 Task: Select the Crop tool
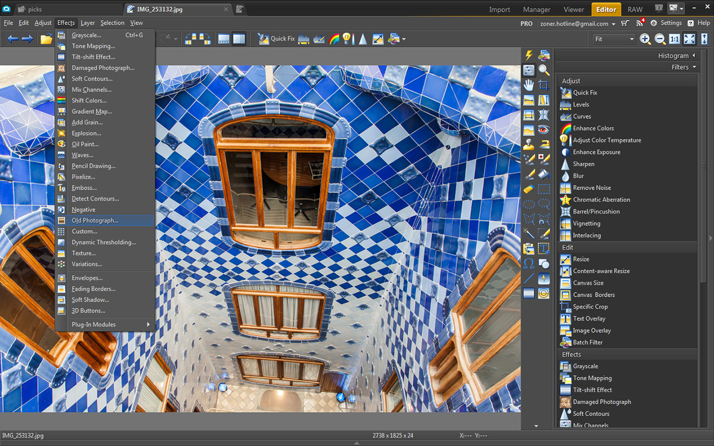(x=544, y=85)
